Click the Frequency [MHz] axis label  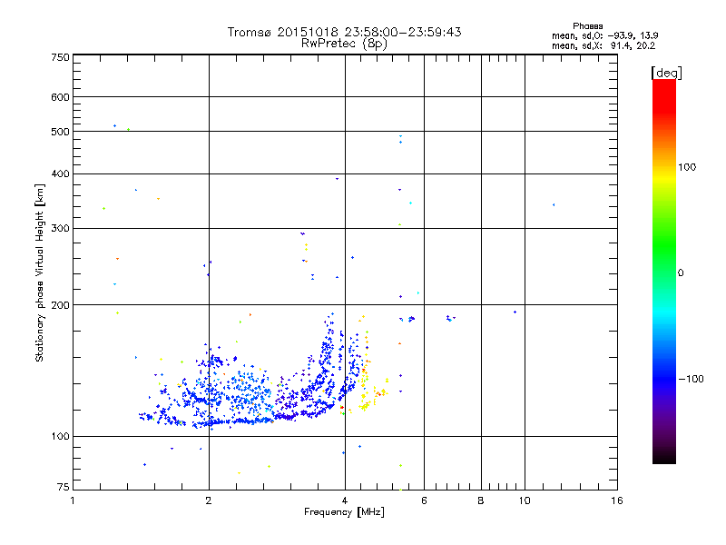344,512
